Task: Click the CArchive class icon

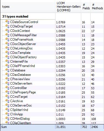Action: (x=7, y=101)
